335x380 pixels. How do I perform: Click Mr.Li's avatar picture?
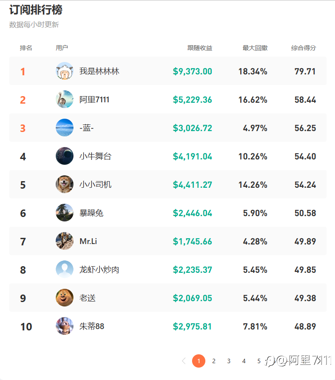(x=65, y=241)
